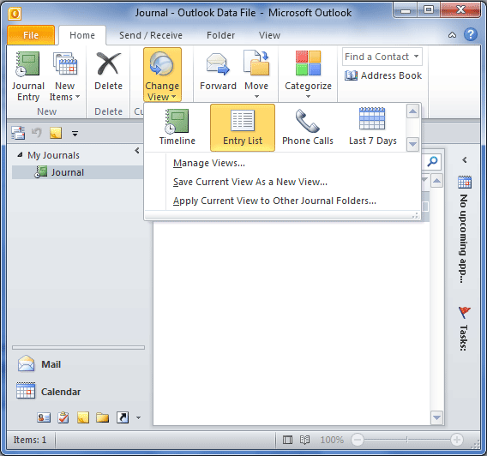487x456 pixels.
Task: Expand the To-Do Bar
Action: pyautogui.click(x=465, y=160)
